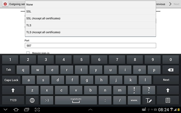Tap the left Shift arrow key
Viewport: 181px width, 113px height.
click(x=13, y=90)
